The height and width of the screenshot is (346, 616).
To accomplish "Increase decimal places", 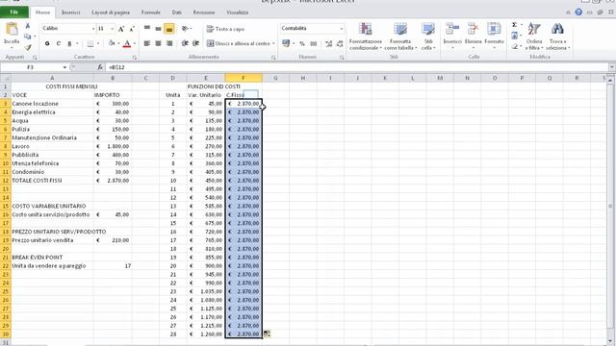I will (x=328, y=43).
